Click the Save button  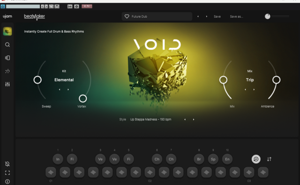[217, 17]
